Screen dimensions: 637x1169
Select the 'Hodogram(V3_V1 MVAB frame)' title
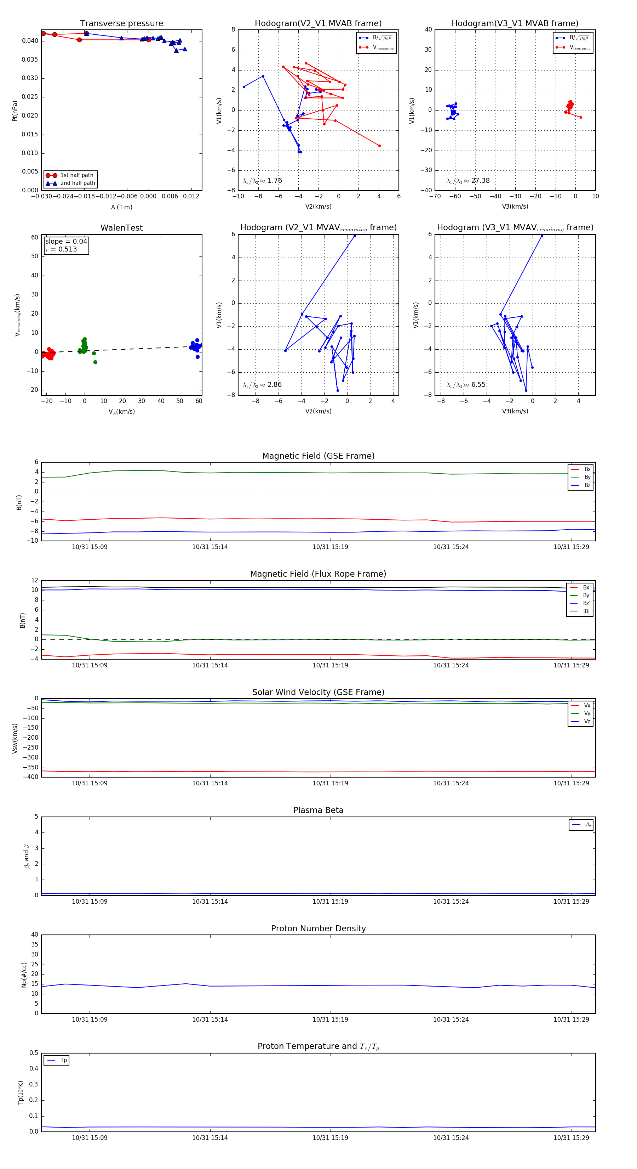pyautogui.click(x=515, y=23)
